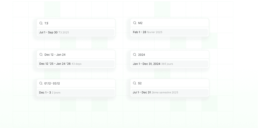Image resolution: width=258 pixels, height=128 pixels.
Task: Select the Jul 1 - Sep 30 suggestion
Action: tap(76, 32)
